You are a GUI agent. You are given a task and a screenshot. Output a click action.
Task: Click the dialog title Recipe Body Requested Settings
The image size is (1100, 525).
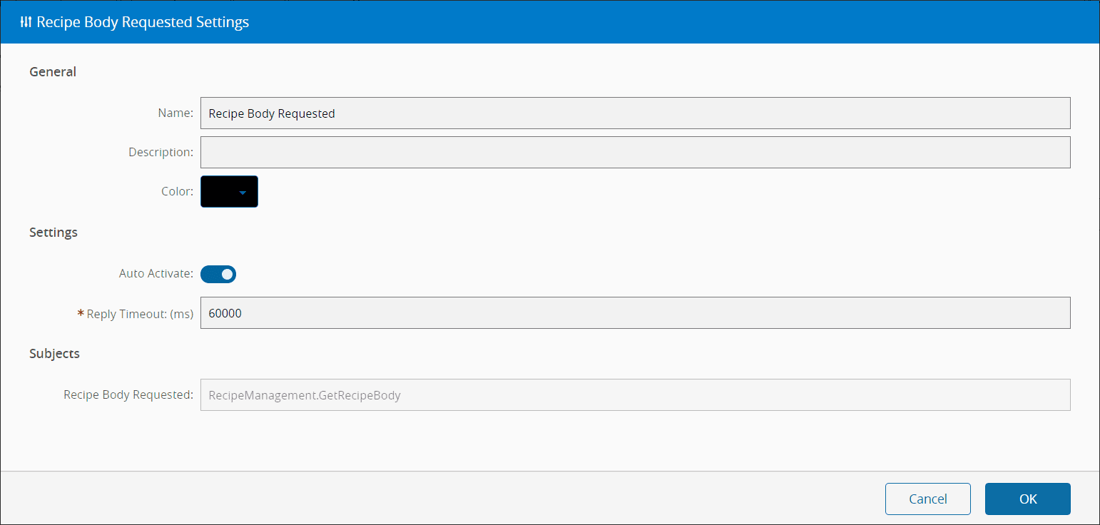coord(143,22)
